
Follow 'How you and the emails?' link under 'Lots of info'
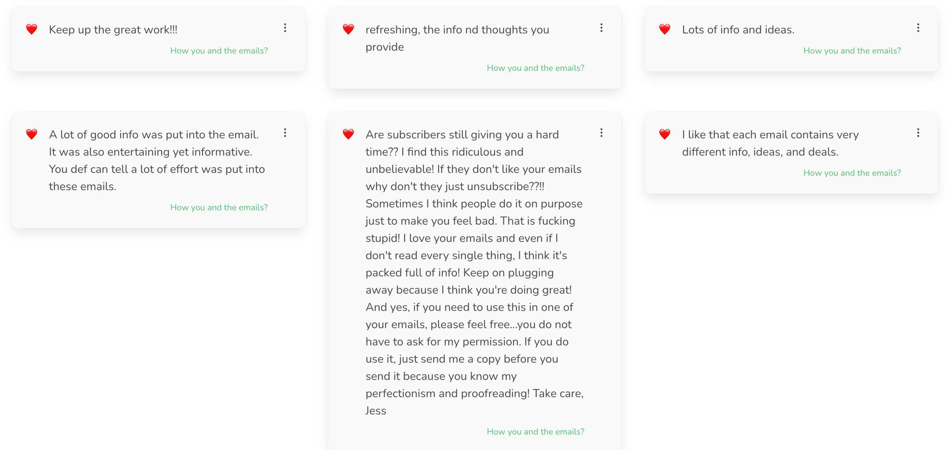point(852,51)
